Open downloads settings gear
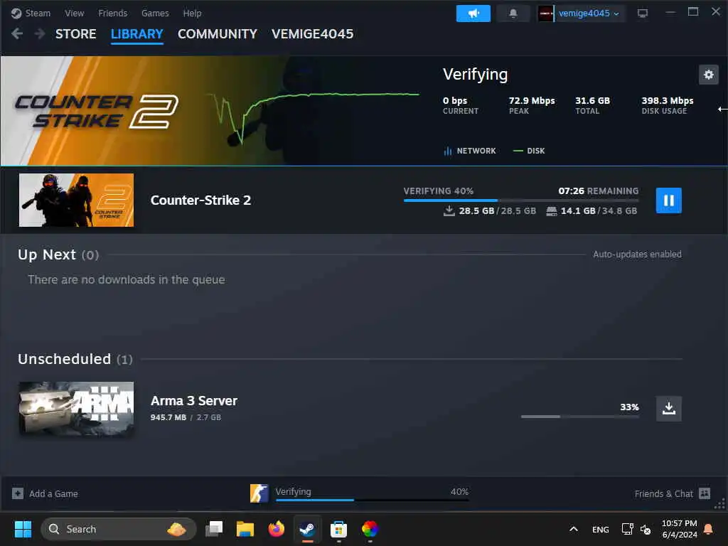 point(709,75)
